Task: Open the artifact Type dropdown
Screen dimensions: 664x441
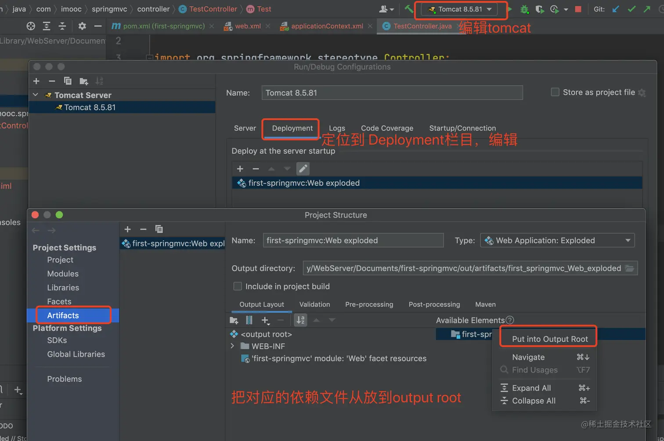Action: click(x=557, y=240)
